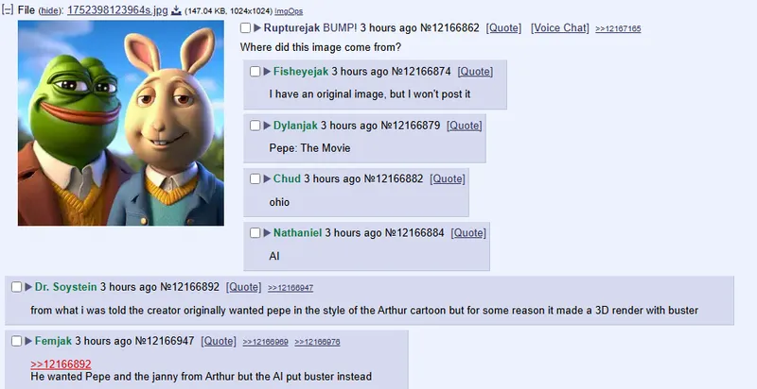757x389 pixels.
Task: Open post menu arrow beside Rupturejak
Action: point(257,28)
